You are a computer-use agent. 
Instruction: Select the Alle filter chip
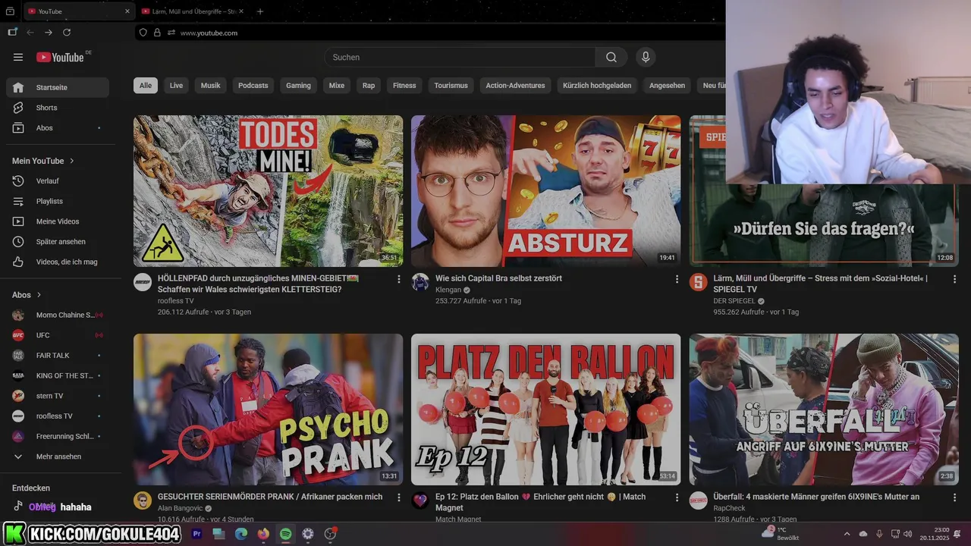[x=146, y=86]
